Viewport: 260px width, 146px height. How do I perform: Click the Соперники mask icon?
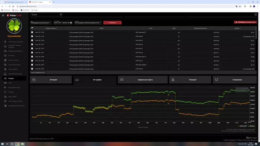(217, 80)
